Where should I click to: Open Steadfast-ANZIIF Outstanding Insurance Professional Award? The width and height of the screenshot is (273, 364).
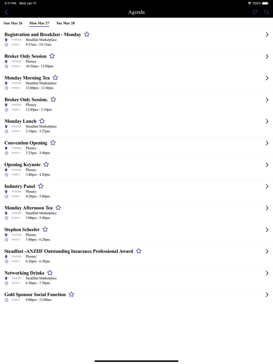69,251
